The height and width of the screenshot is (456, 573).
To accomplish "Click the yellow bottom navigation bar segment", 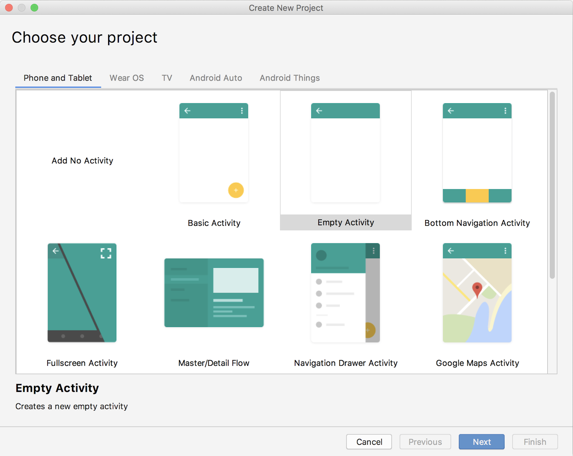I will click(x=477, y=196).
